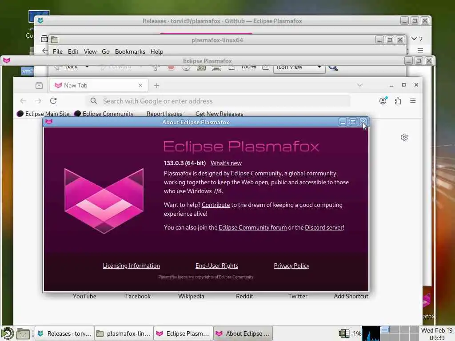Open Help menu in file manager
455x341 pixels.
157,52
